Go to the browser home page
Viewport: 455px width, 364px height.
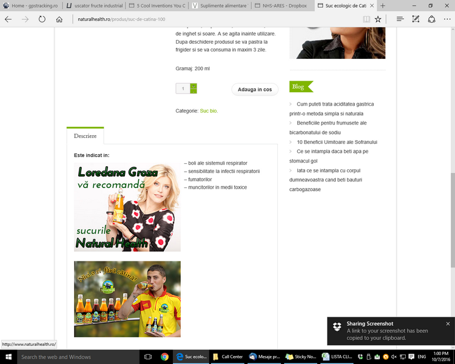(x=59, y=19)
